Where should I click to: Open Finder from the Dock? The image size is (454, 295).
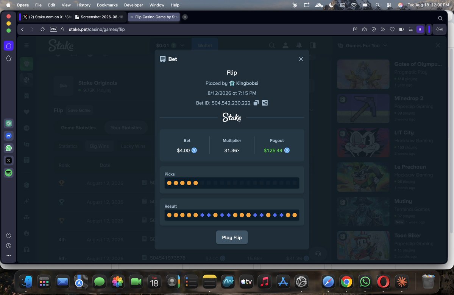26,281
